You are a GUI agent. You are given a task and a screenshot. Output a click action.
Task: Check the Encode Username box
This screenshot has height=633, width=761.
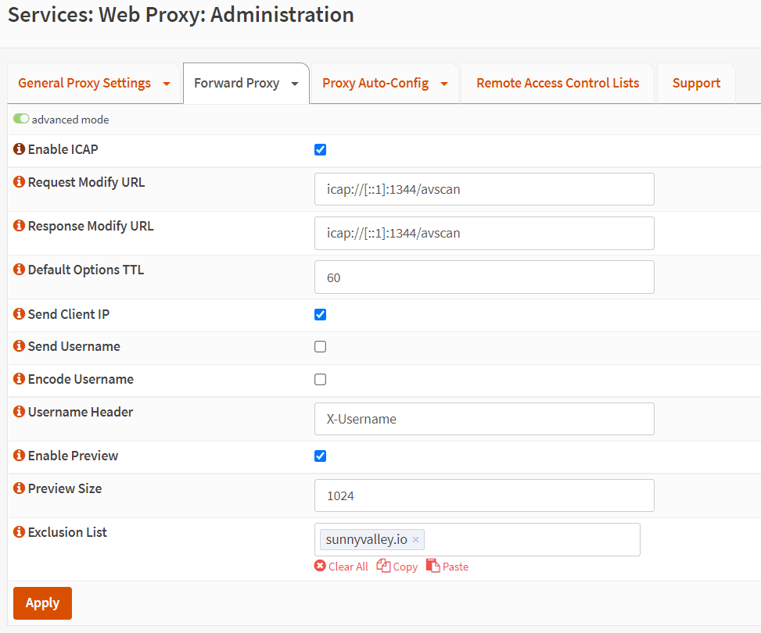pyautogui.click(x=320, y=380)
